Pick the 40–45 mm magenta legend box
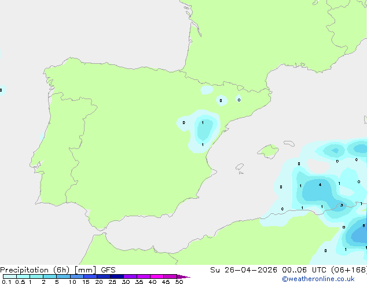The image size is (367, 284). [157, 276]
